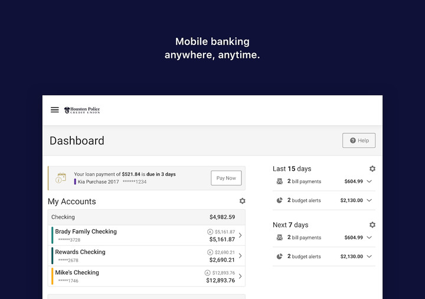
Task: Click the Pay Now button
Action: pos(226,178)
